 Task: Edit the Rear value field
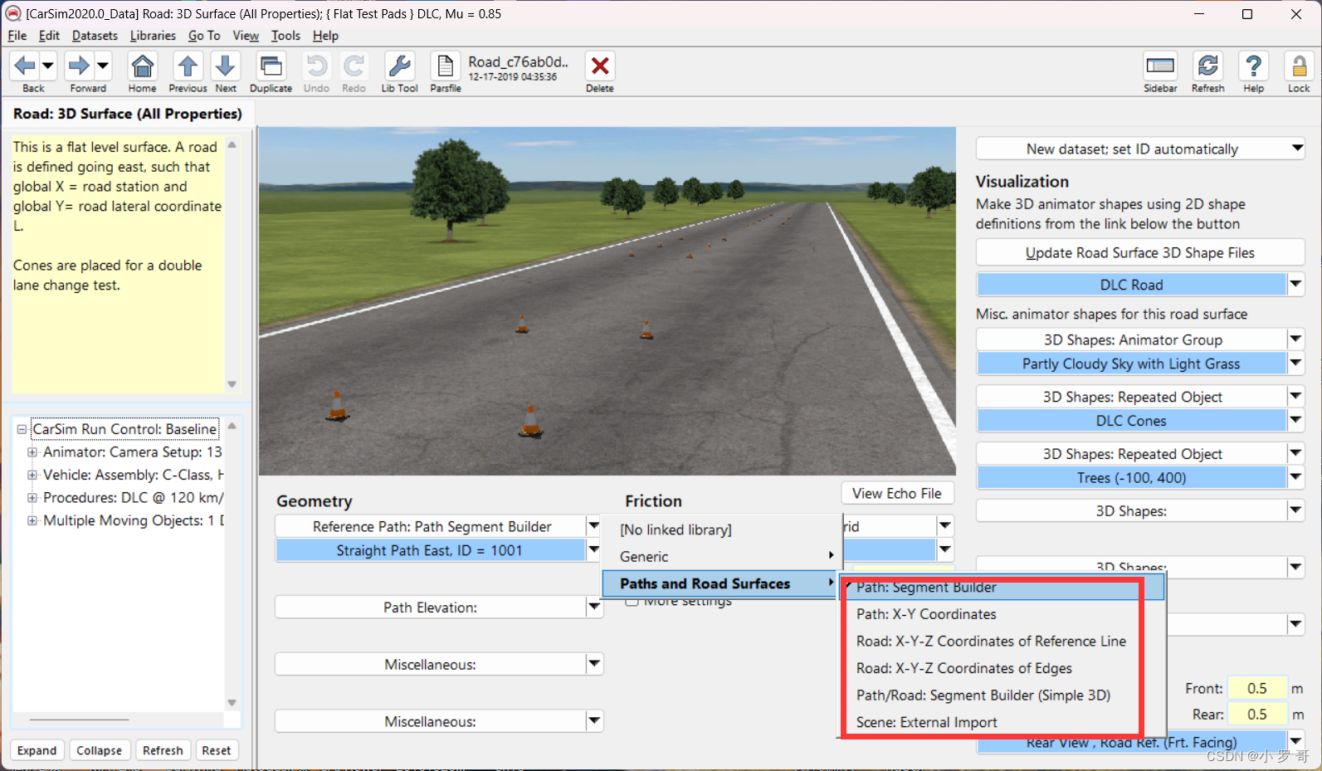tap(1256, 715)
